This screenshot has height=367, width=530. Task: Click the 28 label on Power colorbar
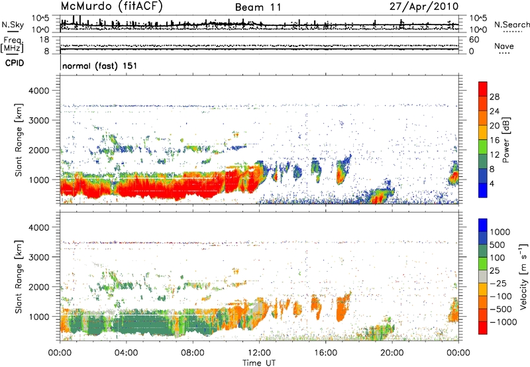494,97
